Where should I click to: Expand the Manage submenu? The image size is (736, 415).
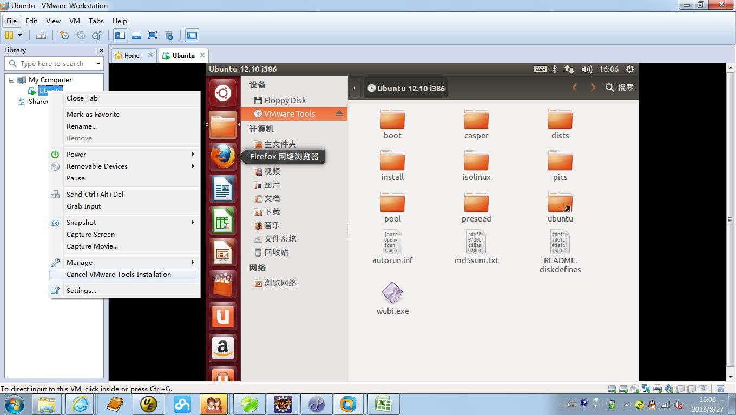coord(124,262)
